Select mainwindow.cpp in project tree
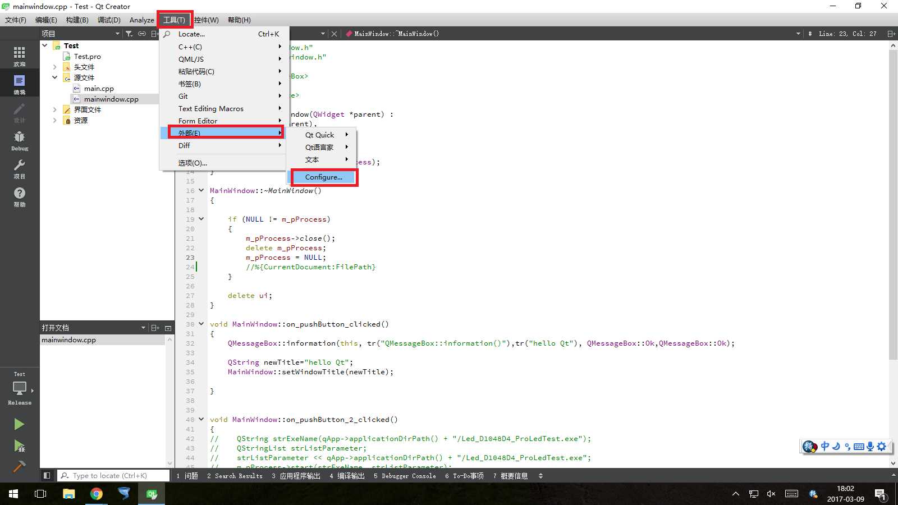 pos(111,99)
